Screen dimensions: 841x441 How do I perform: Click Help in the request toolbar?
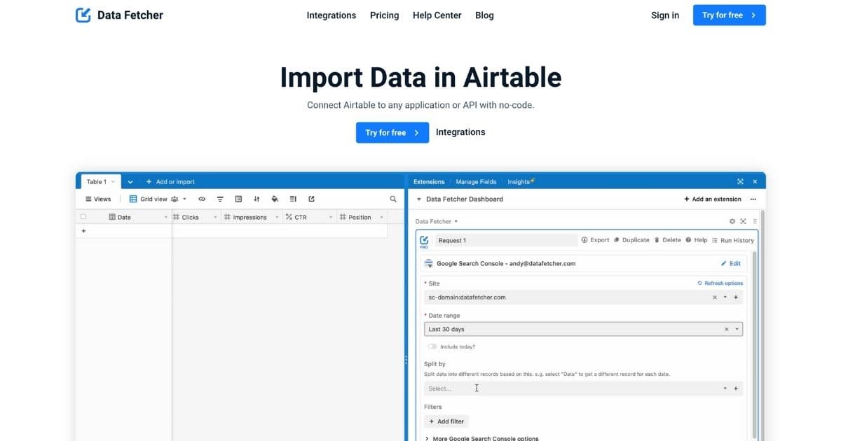click(697, 240)
